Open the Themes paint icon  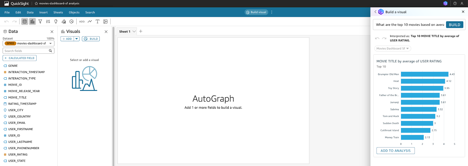(x=63, y=21)
